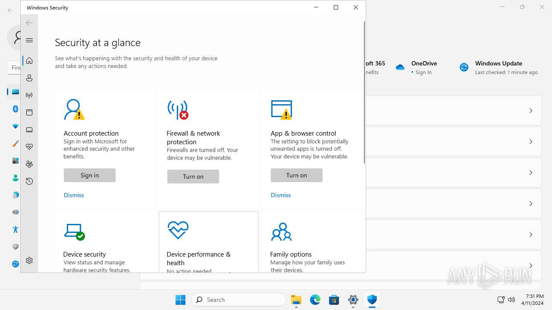Image resolution: width=552 pixels, height=310 pixels.
Task: Open the Windows Start menu
Action: 180,300
